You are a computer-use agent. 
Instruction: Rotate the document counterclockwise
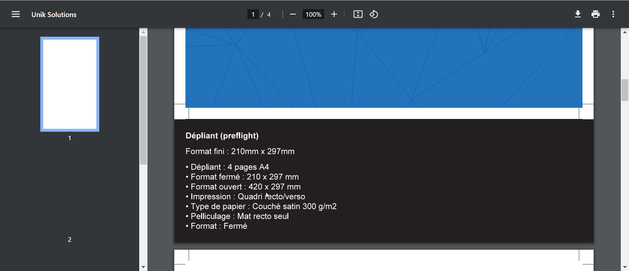[x=374, y=14]
